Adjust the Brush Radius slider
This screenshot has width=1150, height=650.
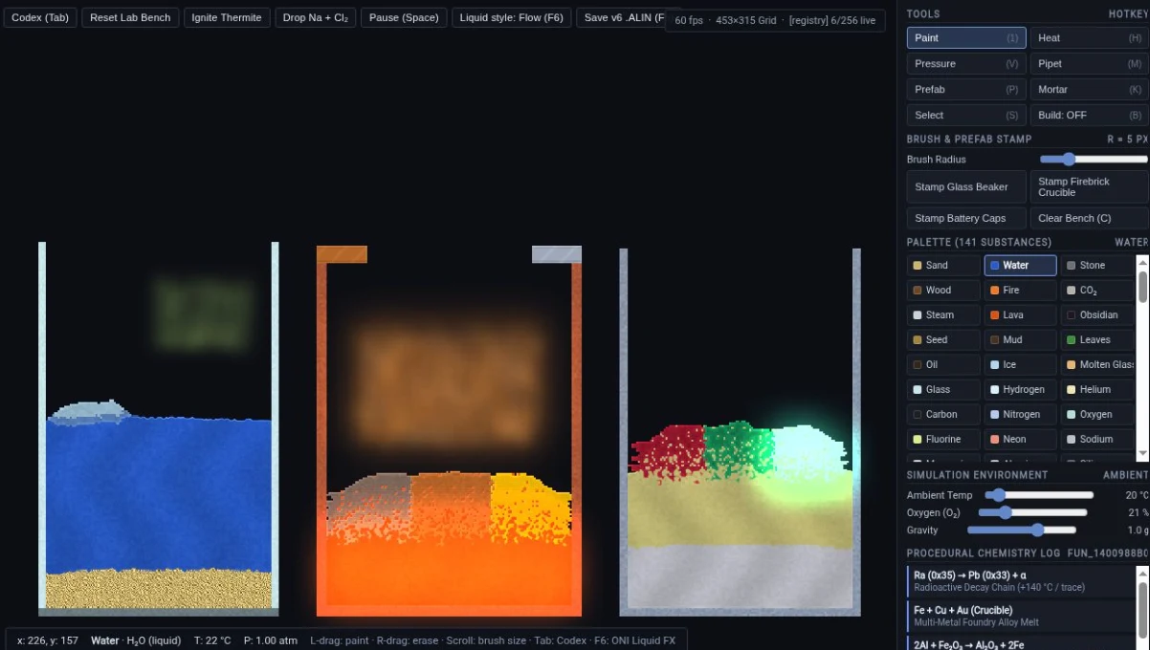[x=1094, y=160]
